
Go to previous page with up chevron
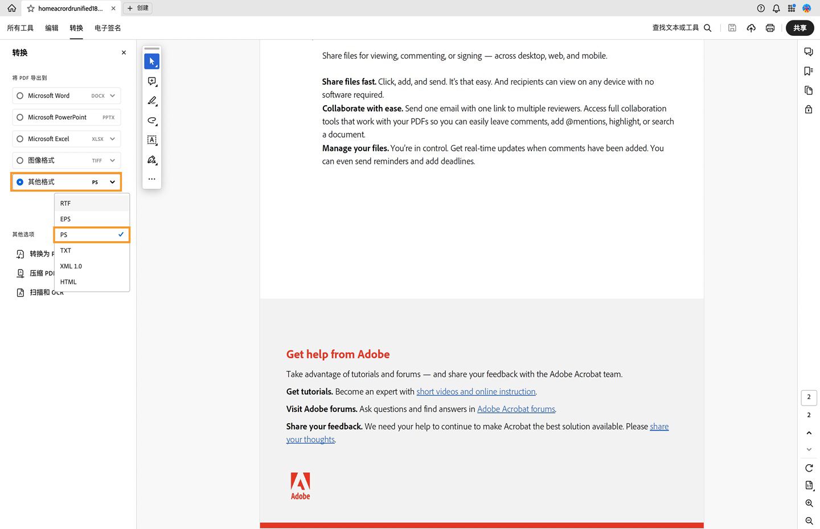coord(809,433)
